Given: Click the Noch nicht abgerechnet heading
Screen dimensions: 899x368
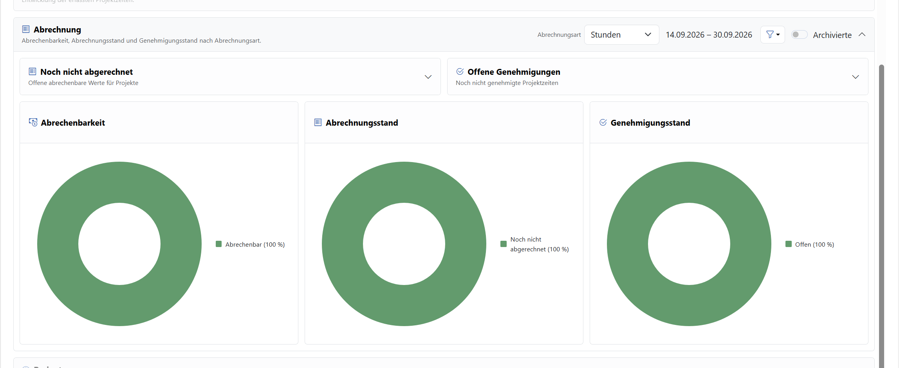Looking at the screenshot, I should (x=87, y=72).
